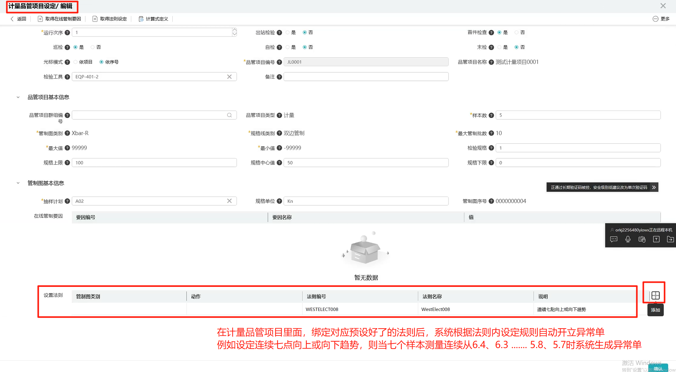Viewport: 676px width, 372px height.
Task: Open 取得在线管制要因 toolbar item
Action: (59, 19)
